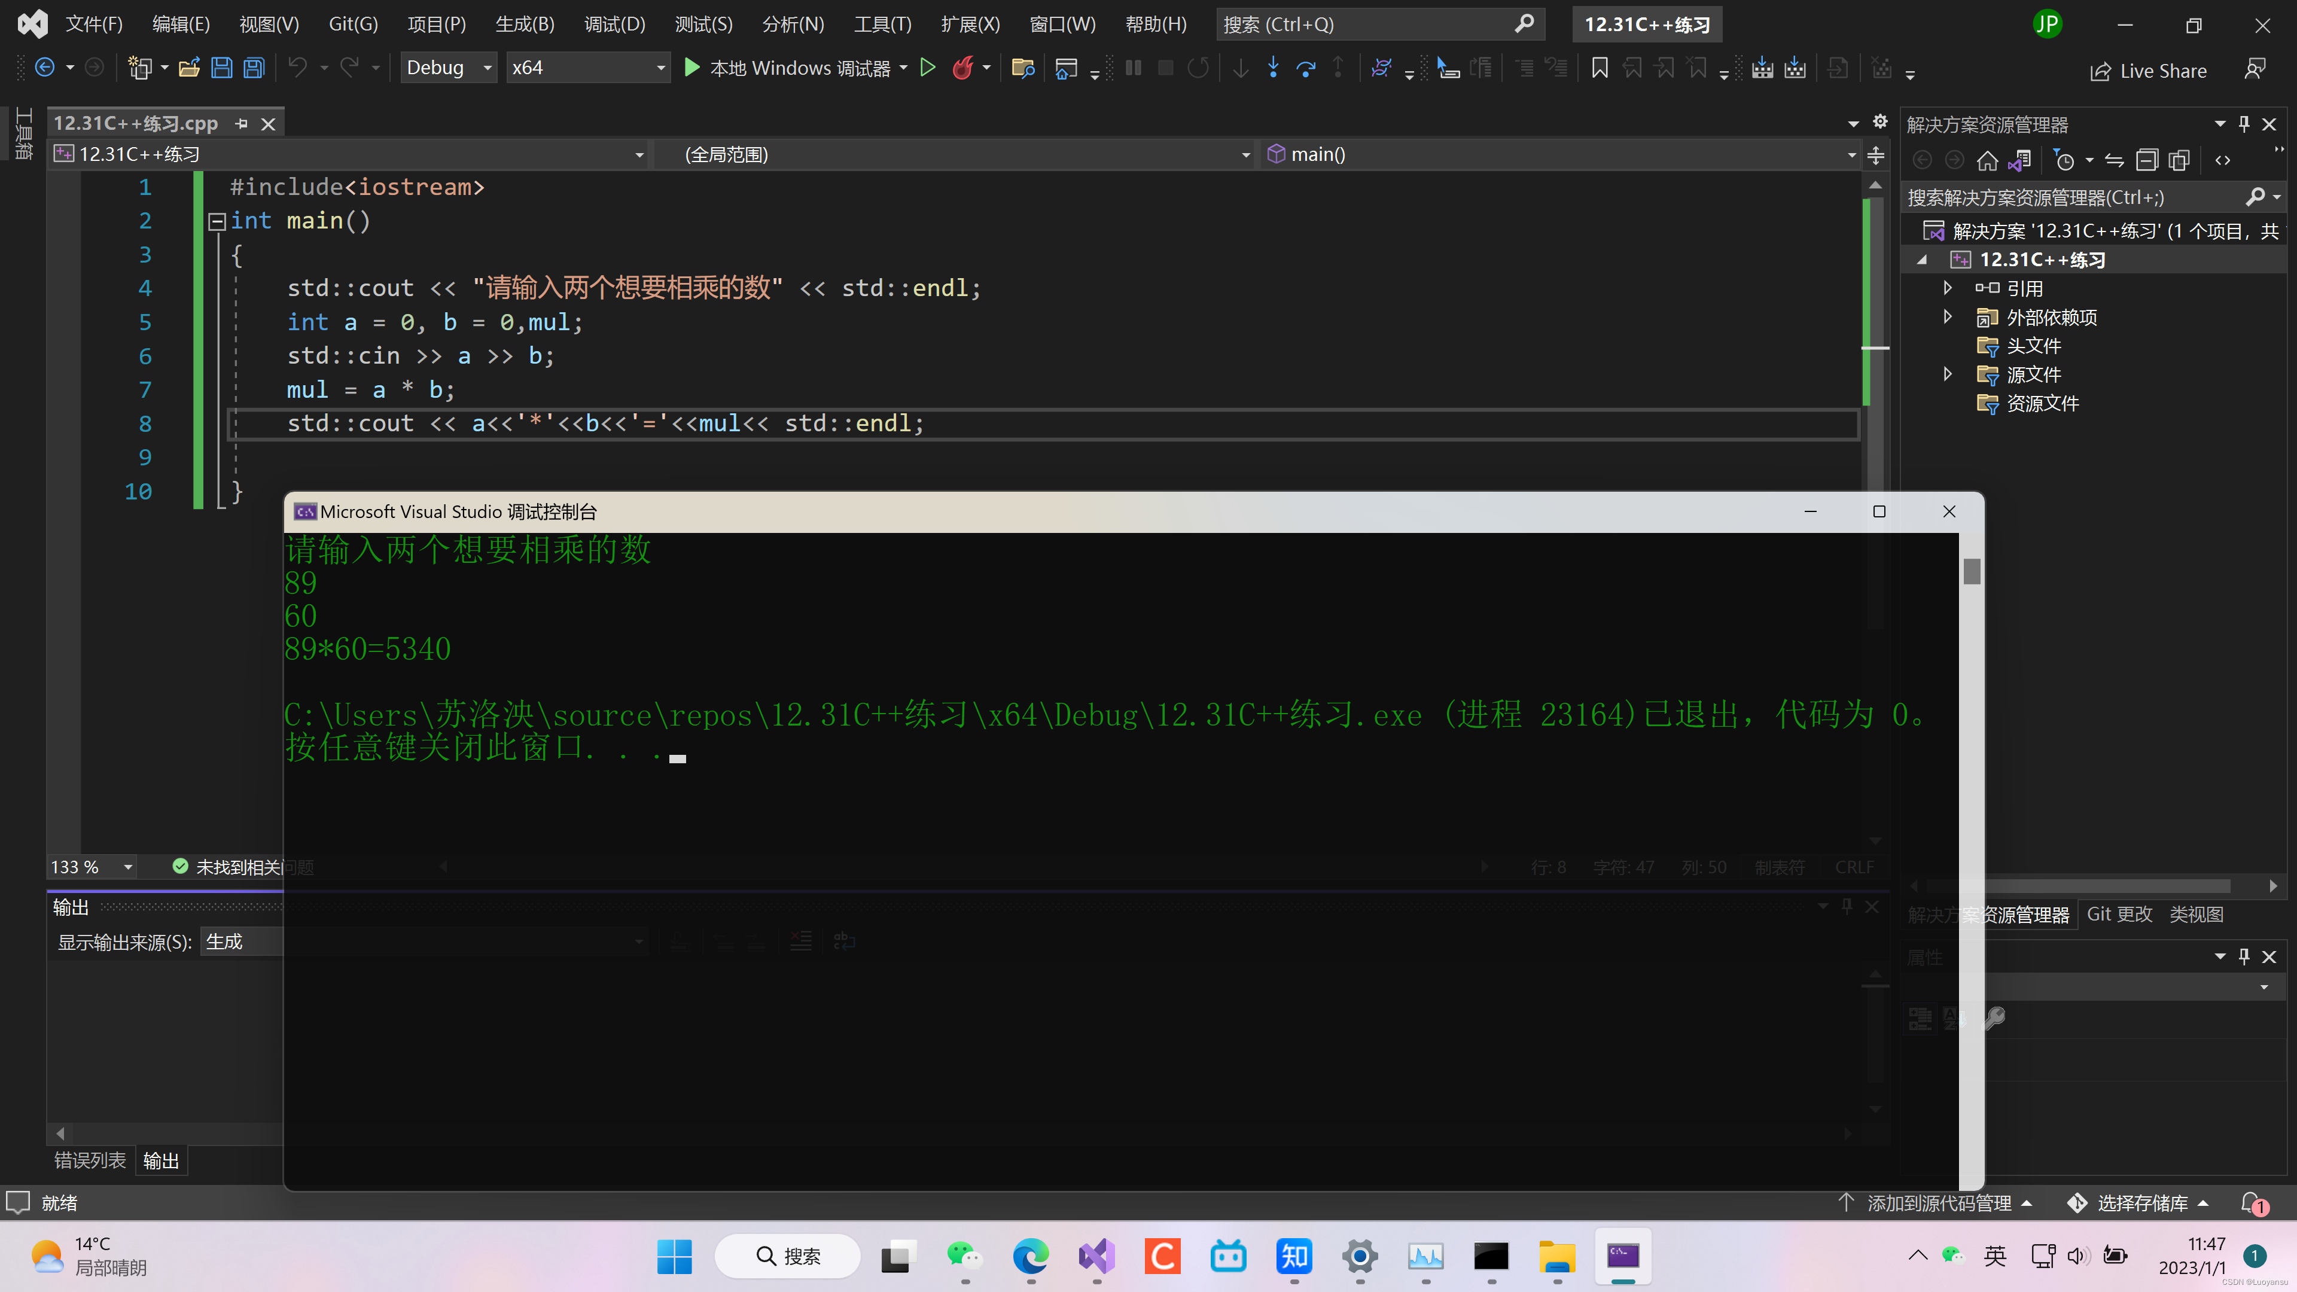Open the Debug configuration dropdown

pyautogui.click(x=449, y=68)
